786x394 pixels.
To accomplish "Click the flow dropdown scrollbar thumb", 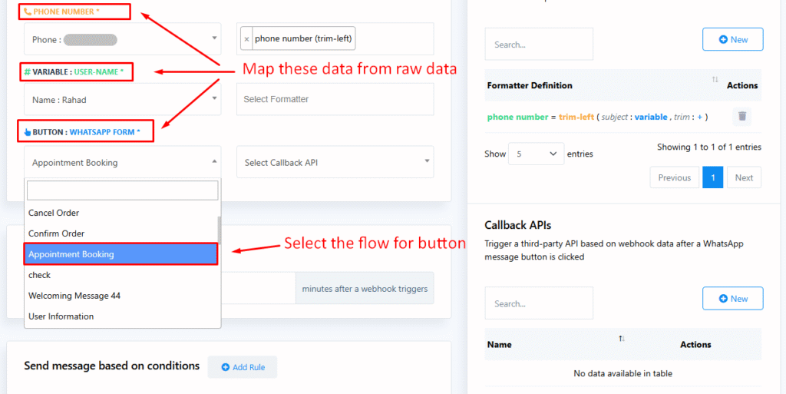I will tap(219, 230).
